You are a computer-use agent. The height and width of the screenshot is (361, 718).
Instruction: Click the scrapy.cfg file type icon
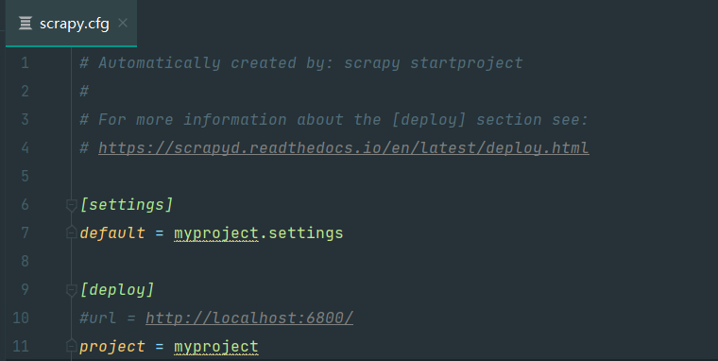coord(26,23)
